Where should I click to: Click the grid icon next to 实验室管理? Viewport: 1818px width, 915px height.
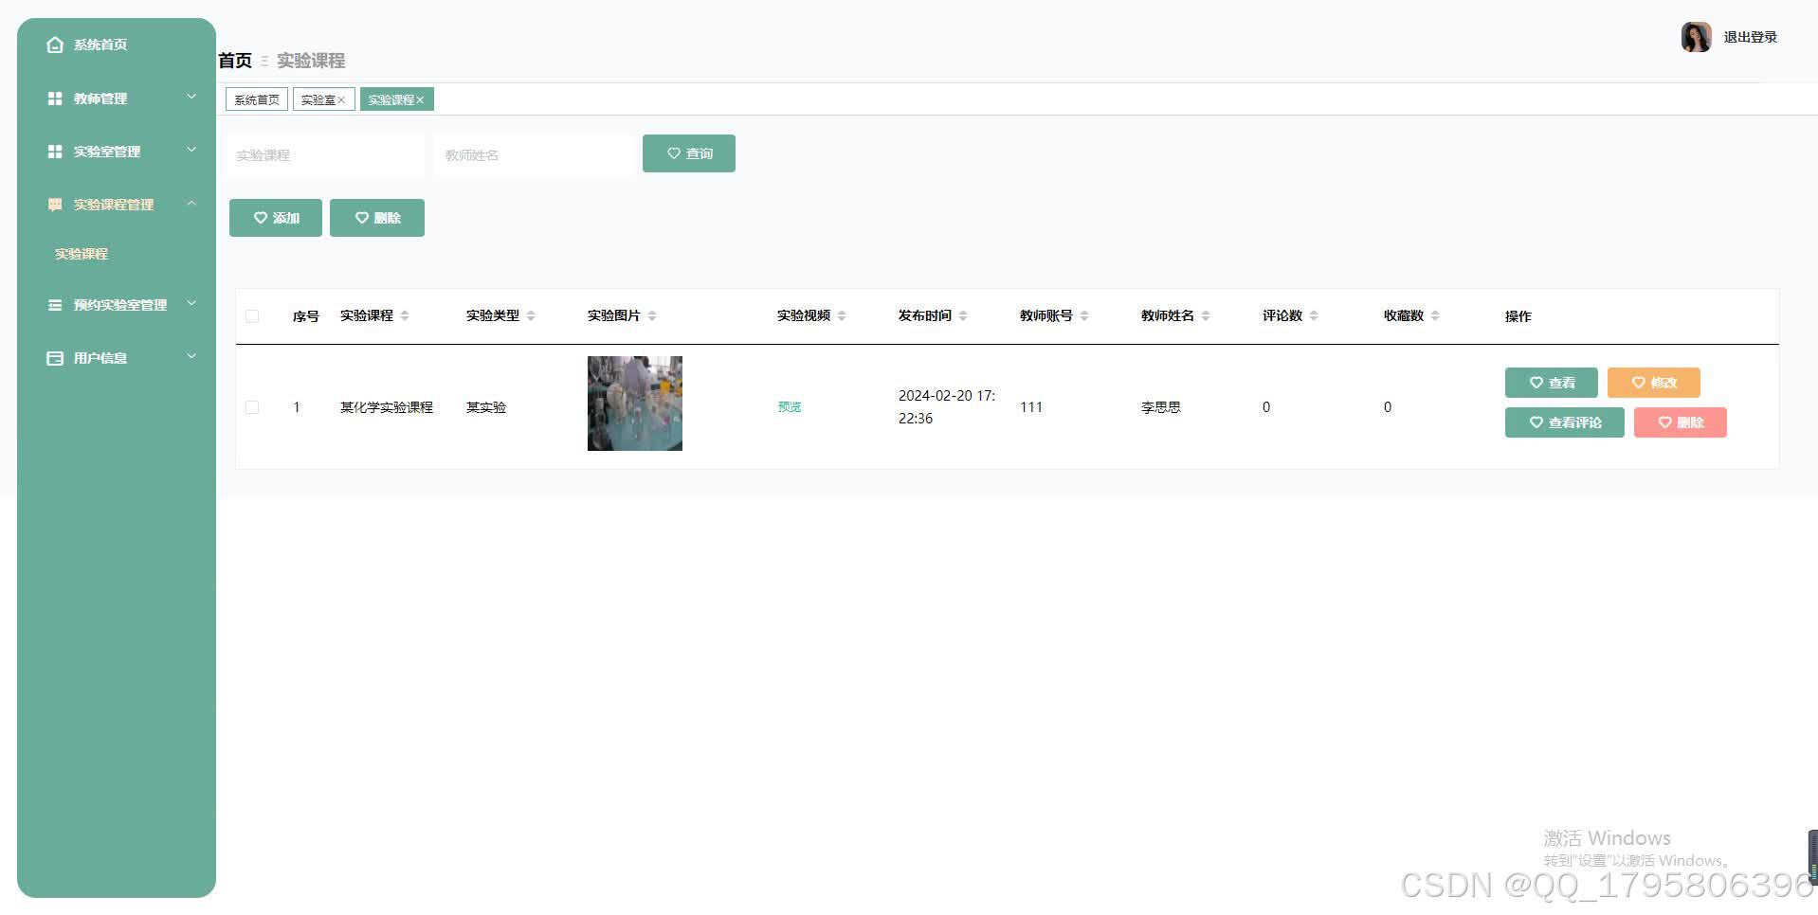tap(55, 152)
